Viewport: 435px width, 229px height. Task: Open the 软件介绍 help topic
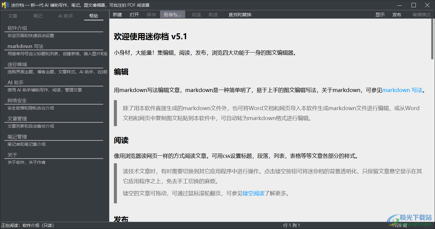(17, 28)
